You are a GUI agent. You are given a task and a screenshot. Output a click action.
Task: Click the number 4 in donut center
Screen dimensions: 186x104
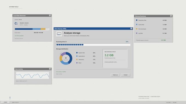(66, 58)
